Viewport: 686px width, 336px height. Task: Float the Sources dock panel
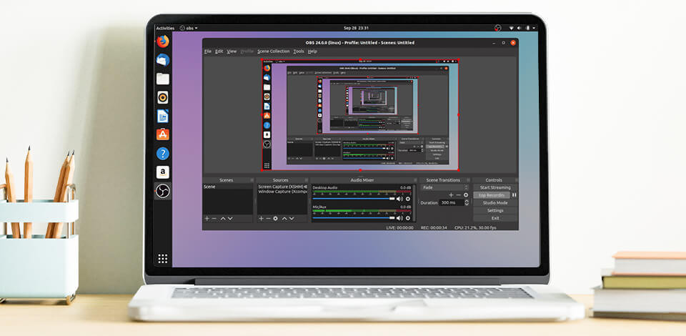pos(307,180)
